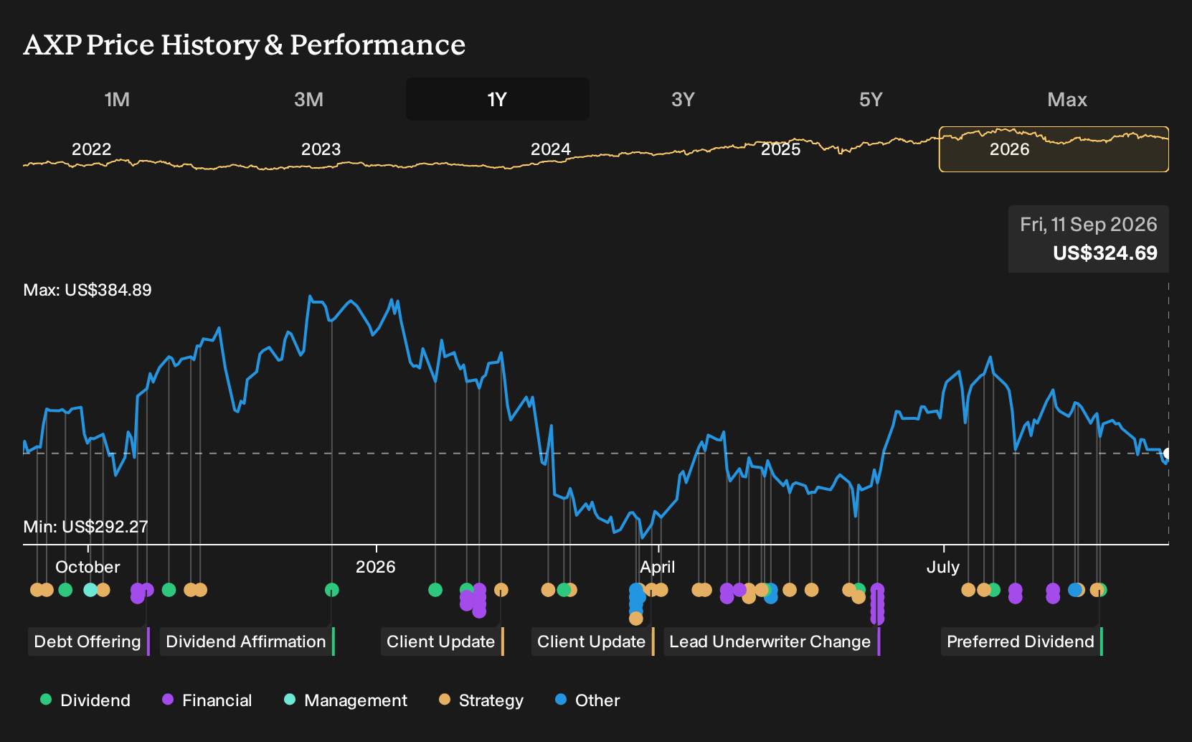Click the July axis label

pyautogui.click(x=943, y=567)
